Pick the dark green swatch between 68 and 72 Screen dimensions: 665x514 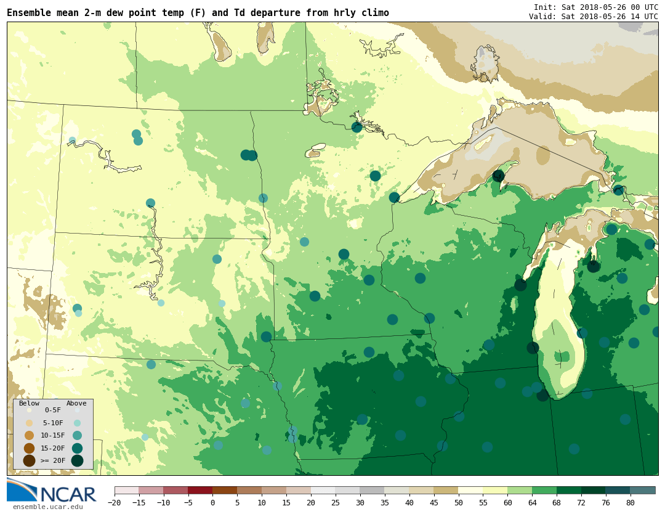[569, 491]
